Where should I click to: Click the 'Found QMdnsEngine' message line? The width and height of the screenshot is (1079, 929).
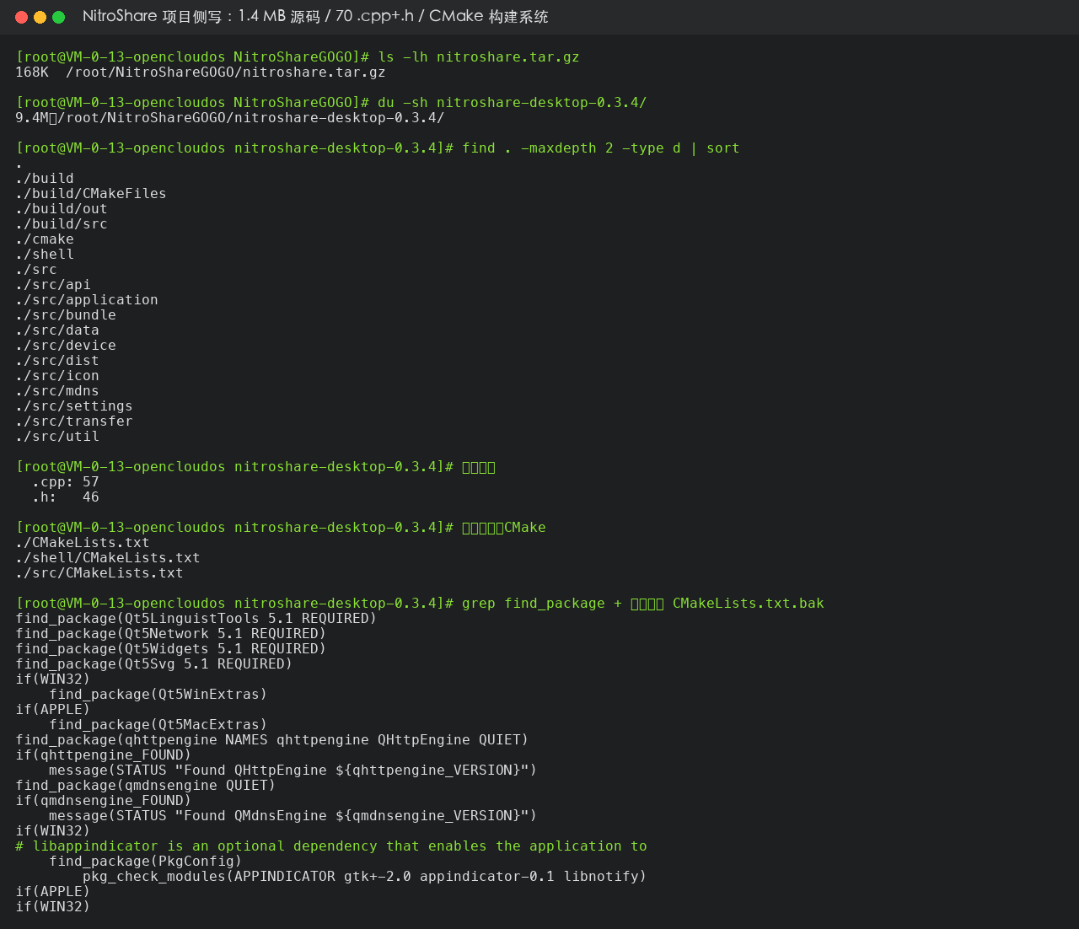(x=293, y=816)
